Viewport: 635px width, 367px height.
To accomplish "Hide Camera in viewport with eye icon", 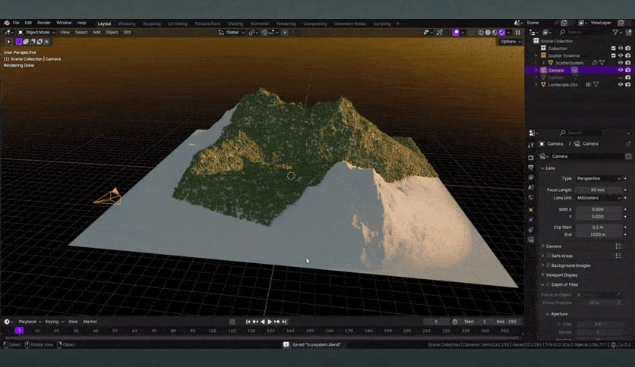I will pos(621,70).
